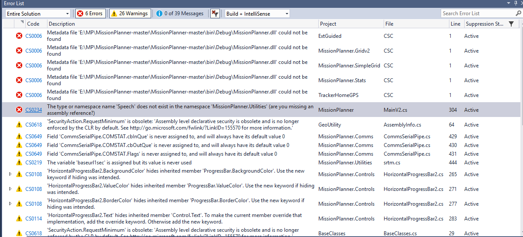The height and width of the screenshot is (237, 523).
Task: Click the warning icon on BackgroundColor row
Action: [19, 174]
